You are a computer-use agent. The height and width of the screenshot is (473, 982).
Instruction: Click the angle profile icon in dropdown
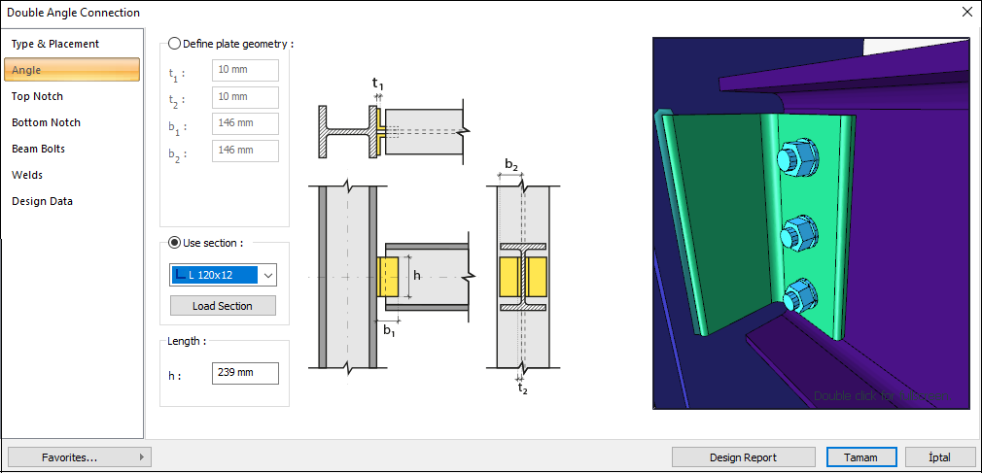tap(181, 276)
